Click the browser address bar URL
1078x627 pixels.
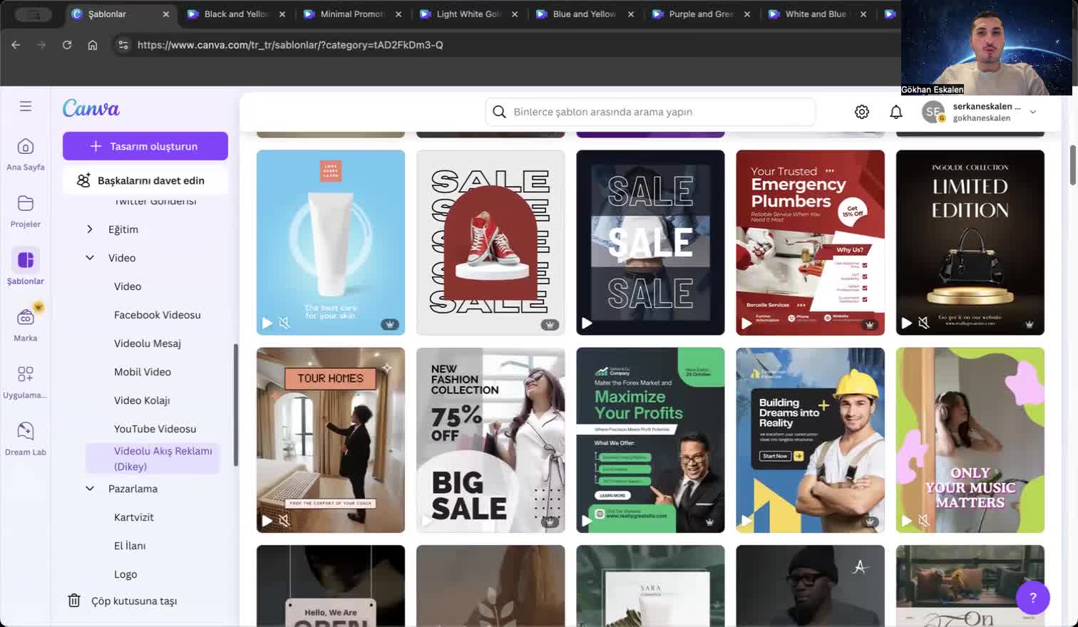[290, 45]
